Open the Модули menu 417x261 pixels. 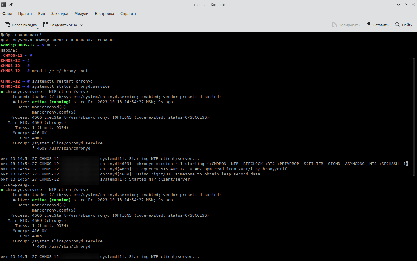click(x=81, y=14)
